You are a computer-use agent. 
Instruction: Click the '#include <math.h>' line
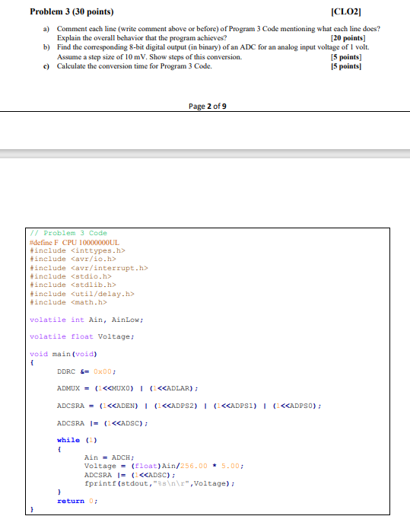[68, 302]
